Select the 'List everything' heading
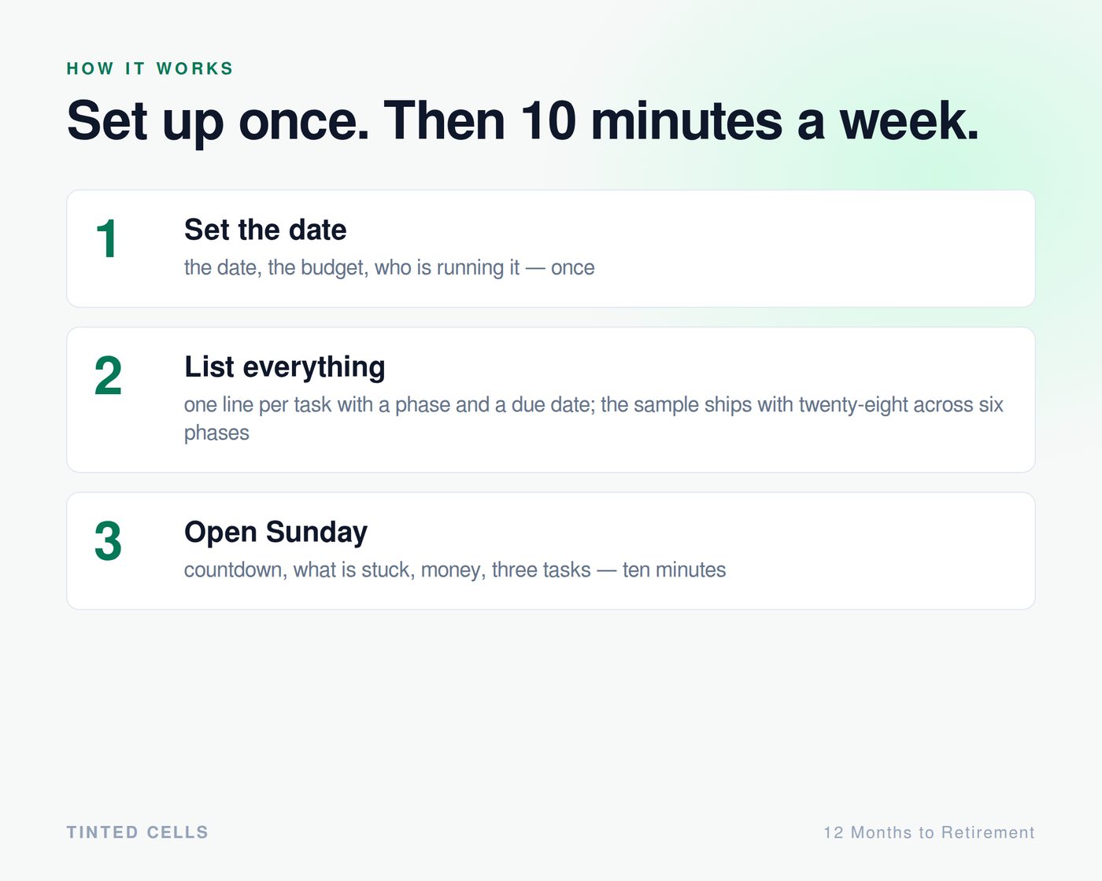The image size is (1102, 881). click(x=285, y=367)
